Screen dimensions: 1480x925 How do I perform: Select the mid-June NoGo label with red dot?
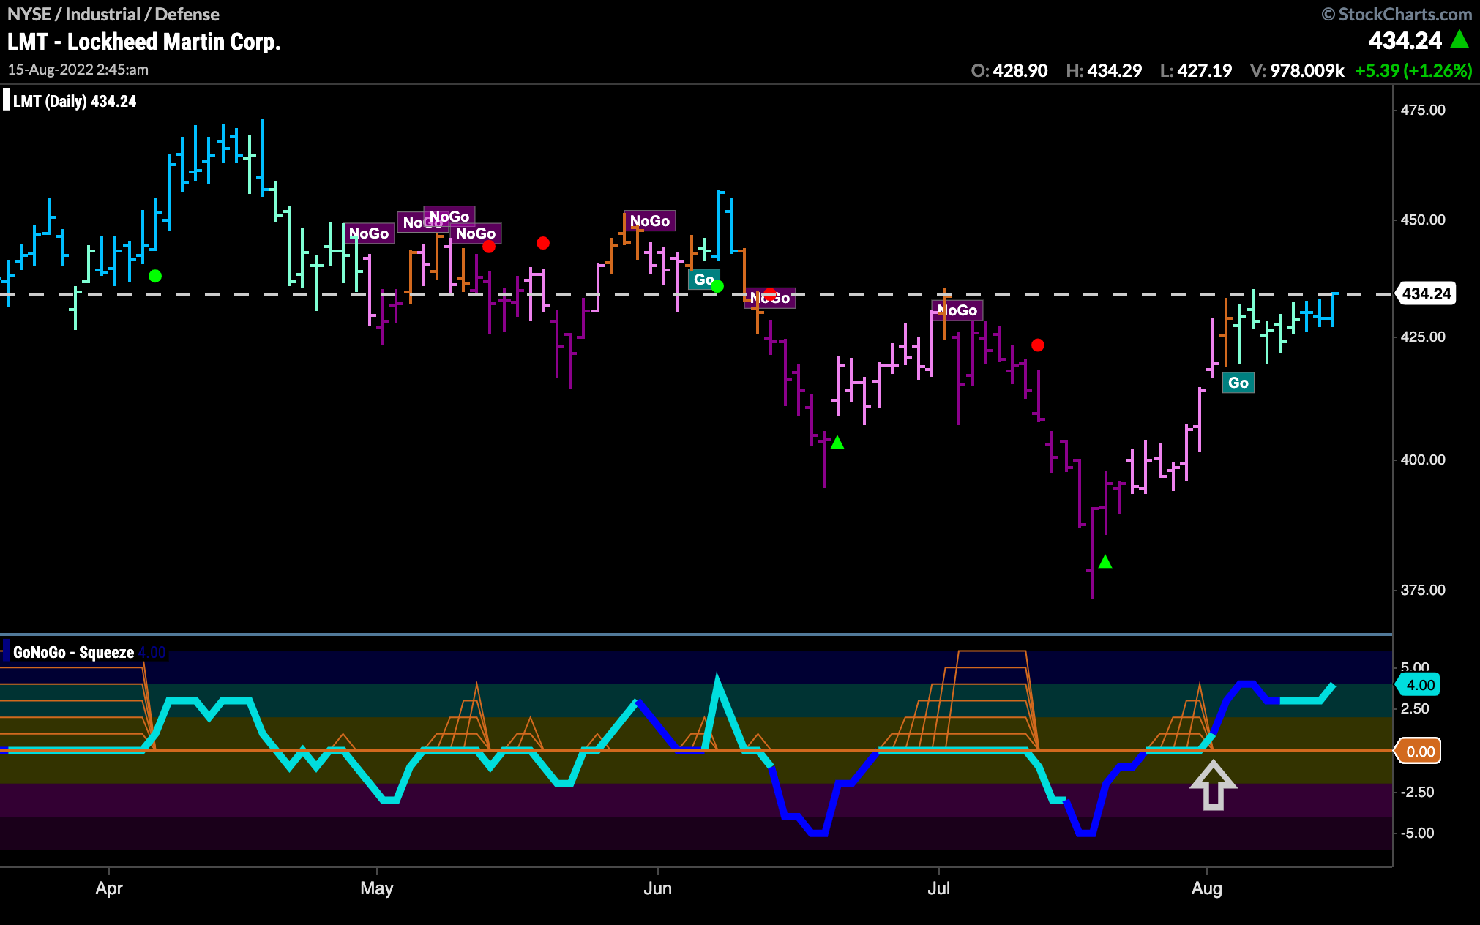click(770, 298)
